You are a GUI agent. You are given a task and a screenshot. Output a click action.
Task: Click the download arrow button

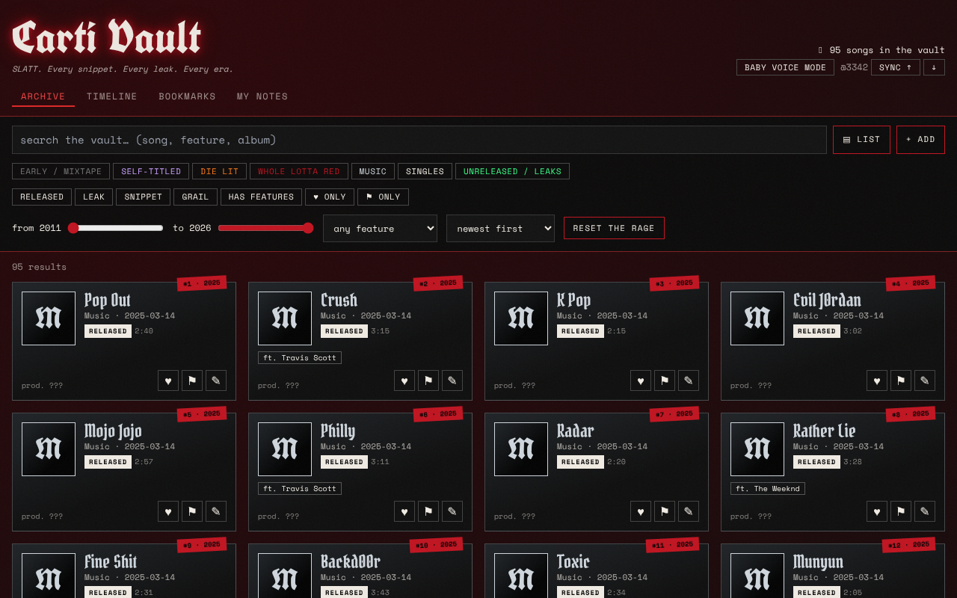tap(934, 67)
